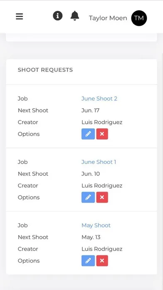
Task: Select the Jun. 17 next shoot date
Action: point(91,110)
